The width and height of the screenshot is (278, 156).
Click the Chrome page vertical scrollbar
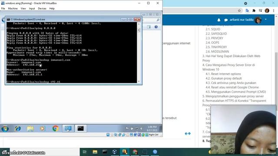click(x=276, y=81)
